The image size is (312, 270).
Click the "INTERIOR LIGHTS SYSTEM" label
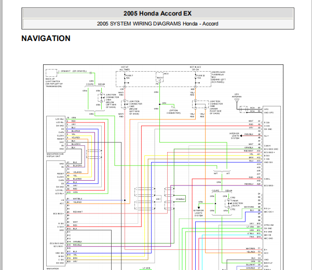point(235,136)
